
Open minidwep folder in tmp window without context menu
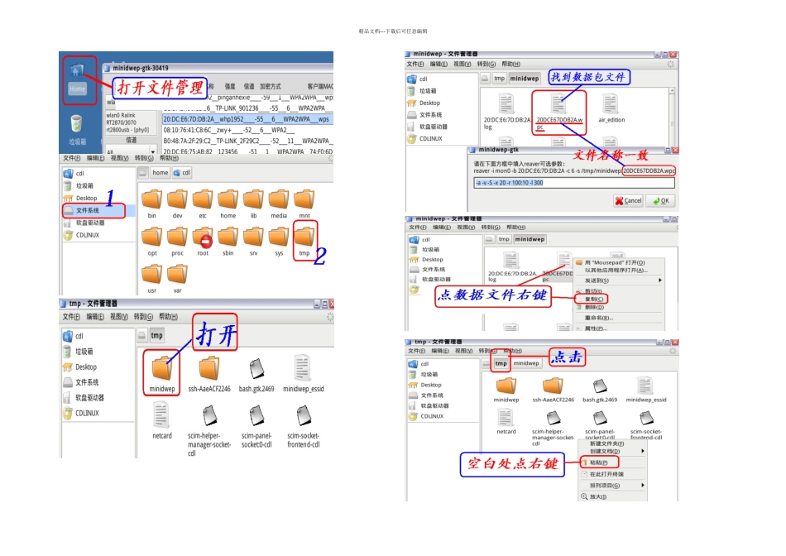[162, 374]
